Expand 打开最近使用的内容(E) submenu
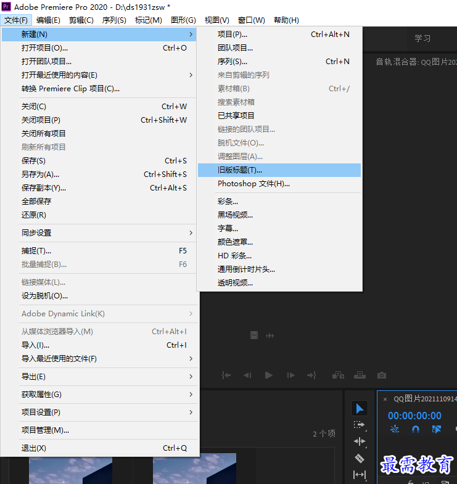Screen dimensions: 457x484 pyautogui.click(x=99, y=75)
